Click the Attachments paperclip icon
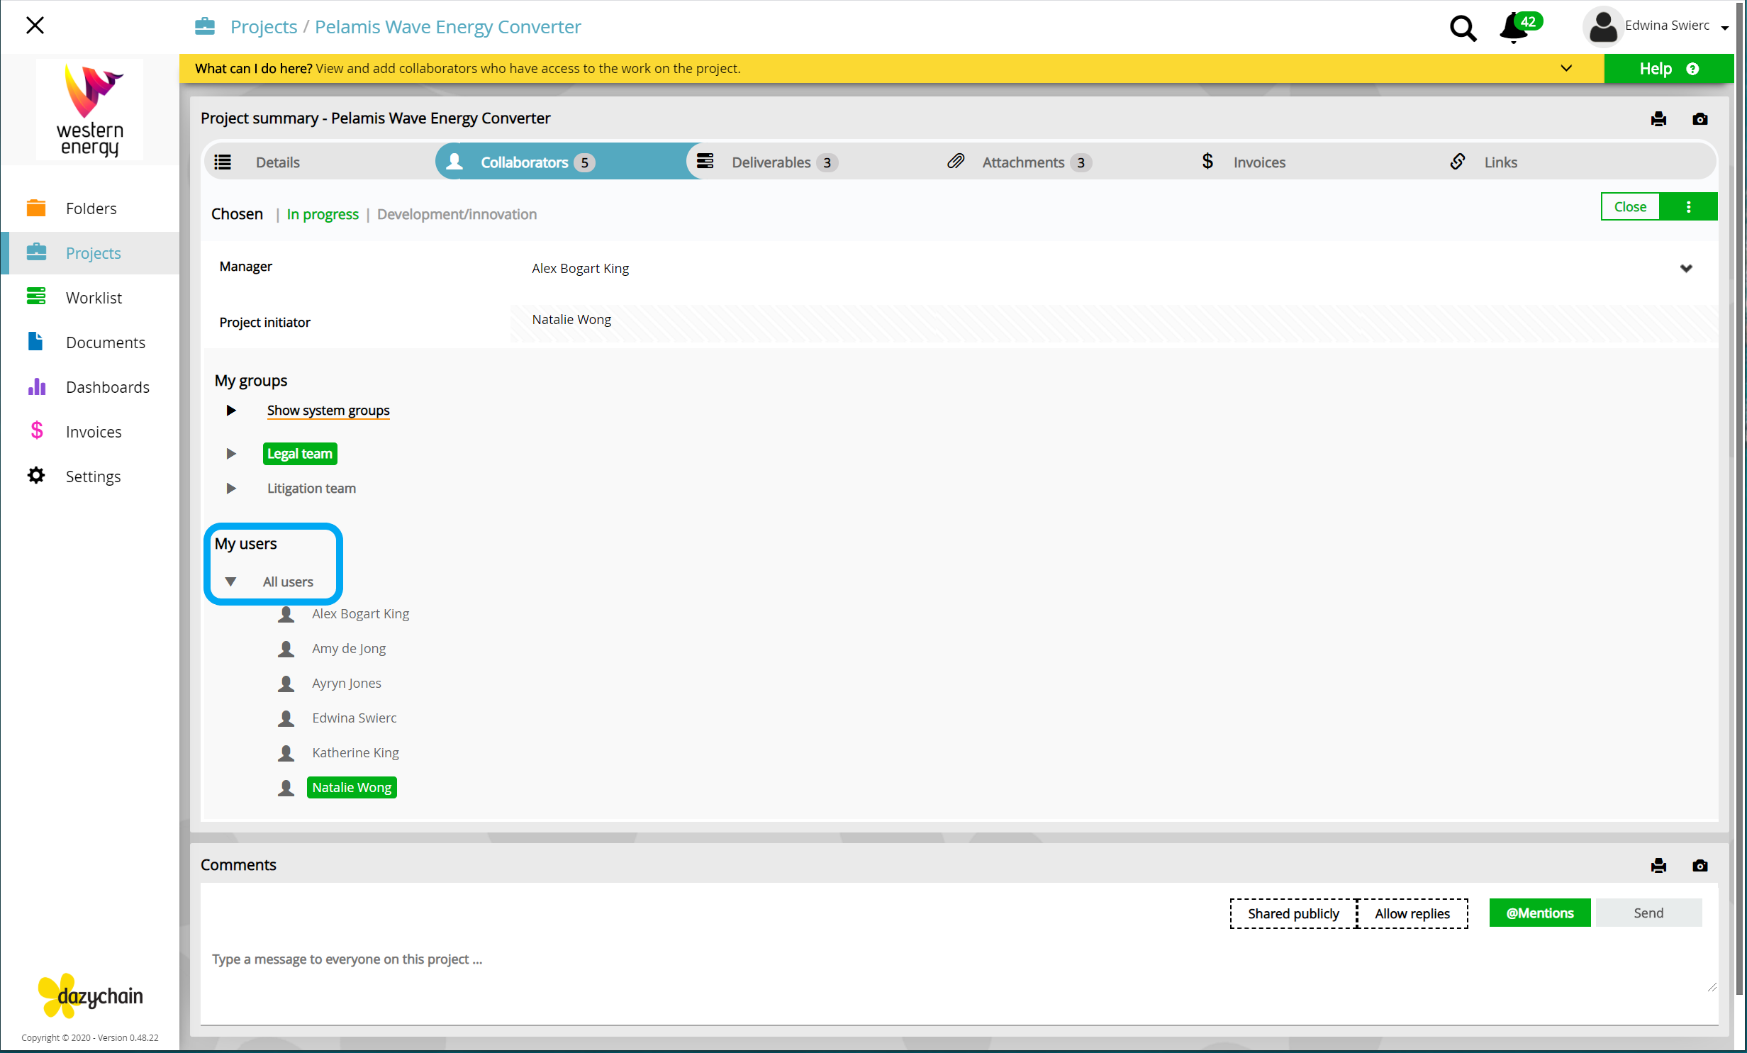The height and width of the screenshot is (1053, 1747). pos(956,161)
